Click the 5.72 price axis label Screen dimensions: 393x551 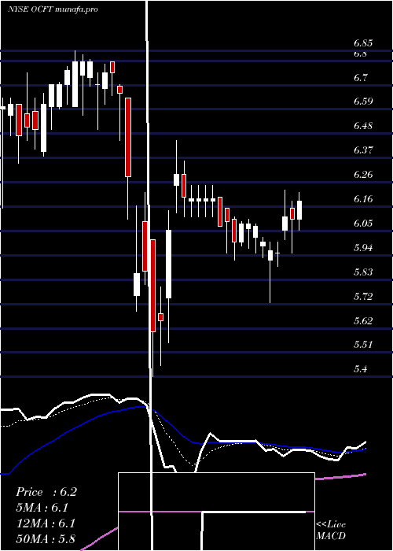[363, 297]
